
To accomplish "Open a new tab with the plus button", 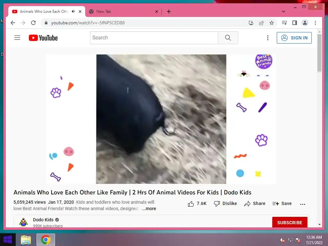I will click(169, 12).
